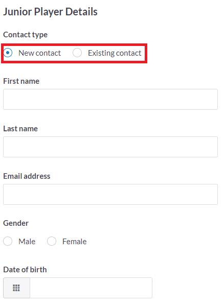224x306 pixels.
Task: Click the Gender section label
Action: tap(16, 223)
